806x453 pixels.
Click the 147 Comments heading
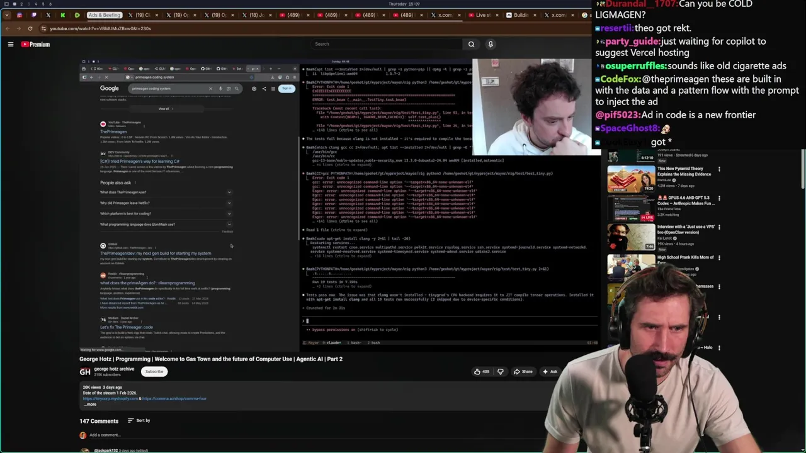pyautogui.click(x=99, y=421)
